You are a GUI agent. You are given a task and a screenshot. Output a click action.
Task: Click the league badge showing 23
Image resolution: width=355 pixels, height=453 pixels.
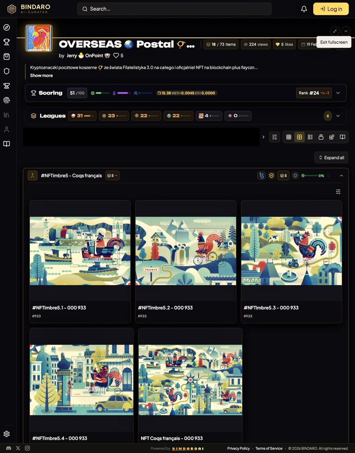(114, 116)
